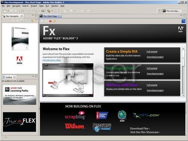Open the Adobe Flex Learning Paths banner
The width and height of the screenshot is (188, 141).
20,95
